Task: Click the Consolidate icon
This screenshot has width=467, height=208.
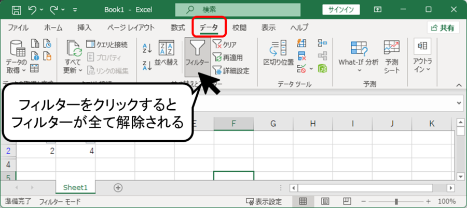Action: coord(322,43)
